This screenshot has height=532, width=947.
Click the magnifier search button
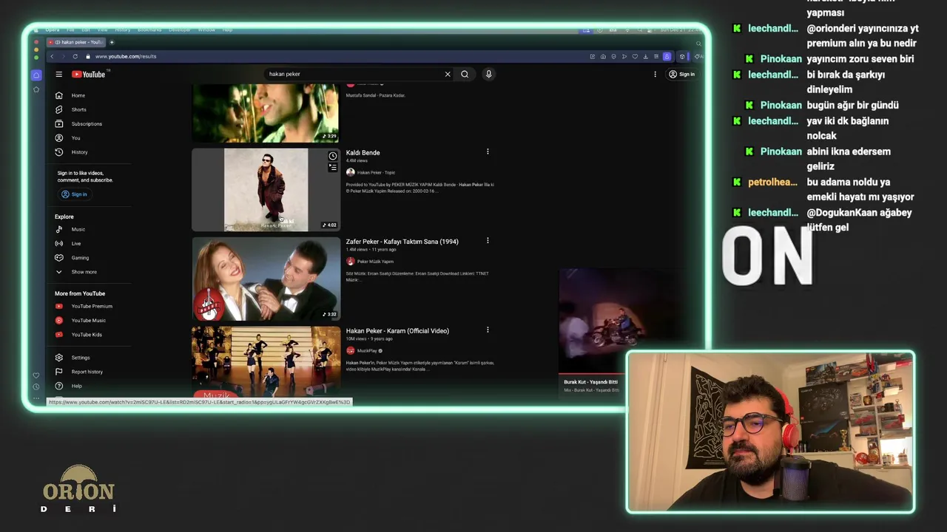tap(465, 74)
